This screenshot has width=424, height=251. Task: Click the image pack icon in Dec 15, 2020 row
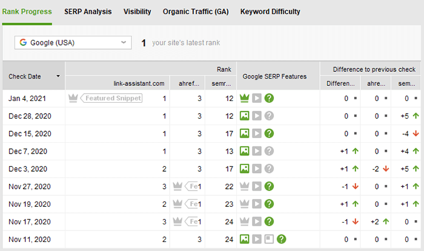tap(245, 133)
